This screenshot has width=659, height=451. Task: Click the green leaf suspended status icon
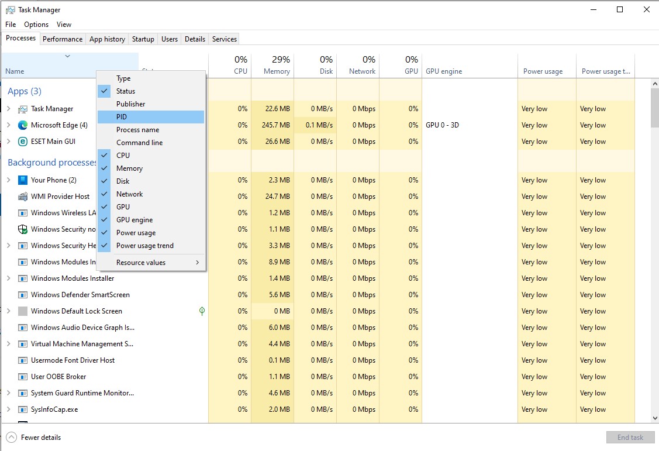coord(202,311)
